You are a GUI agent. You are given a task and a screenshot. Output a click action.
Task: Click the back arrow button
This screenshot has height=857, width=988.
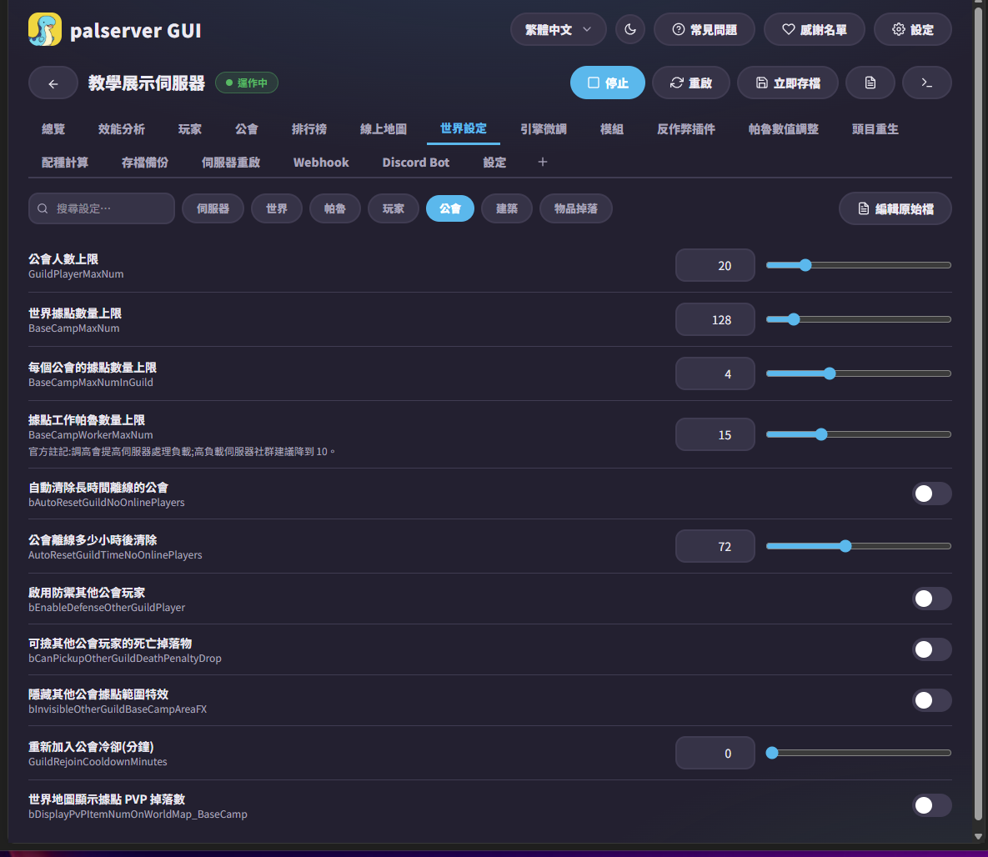(x=53, y=83)
